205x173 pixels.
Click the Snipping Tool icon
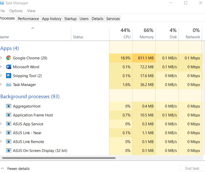(x=9, y=76)
